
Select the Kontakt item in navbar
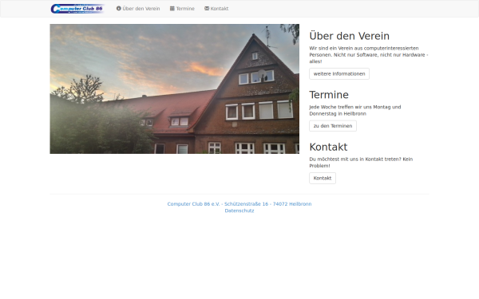216,9
